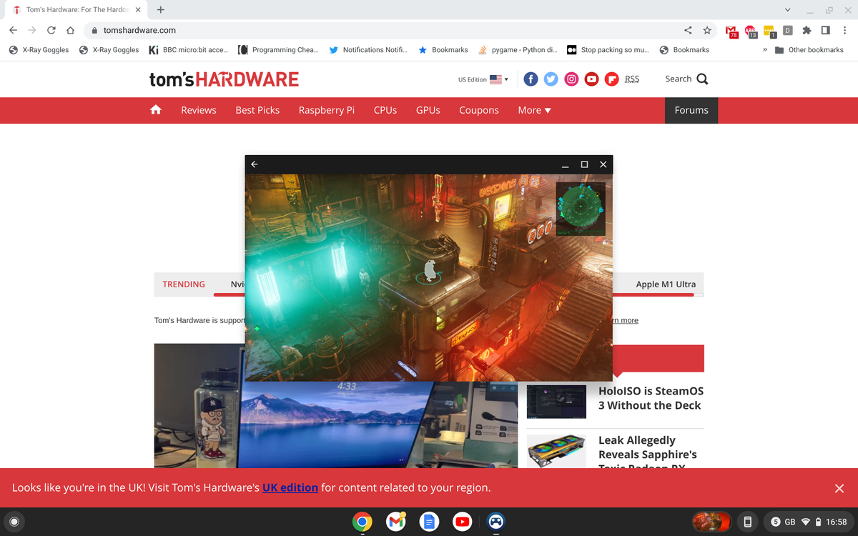
Task: Dismiss the UK region banner
Action: [x=839, y=488]
